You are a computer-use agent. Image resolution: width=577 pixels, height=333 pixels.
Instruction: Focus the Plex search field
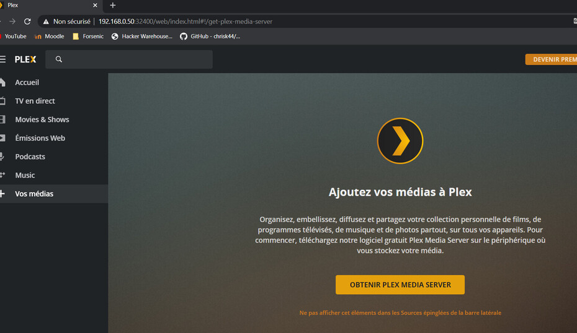[x=129, y=59]
